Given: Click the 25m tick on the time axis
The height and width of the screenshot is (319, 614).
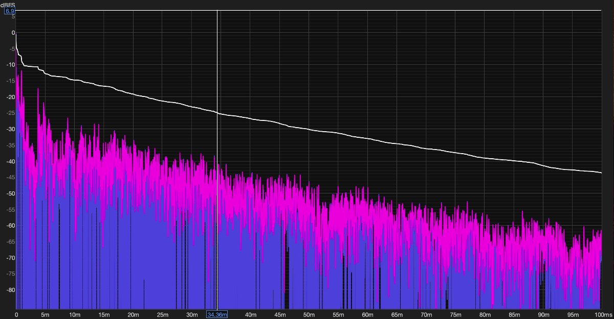Looking at the screenshot, I should pyautogui.click(x=162, y=314).
